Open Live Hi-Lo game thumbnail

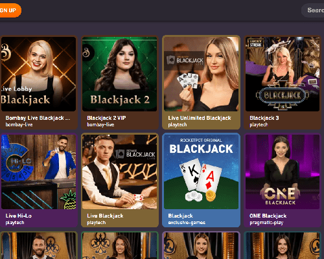[38, 172]
